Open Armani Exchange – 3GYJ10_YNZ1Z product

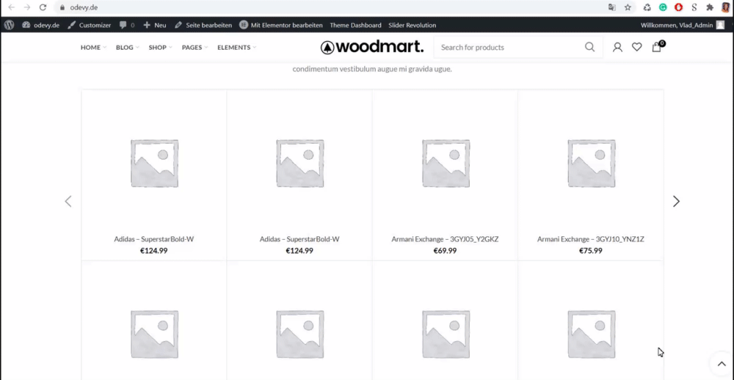click(x=591, y=239)
